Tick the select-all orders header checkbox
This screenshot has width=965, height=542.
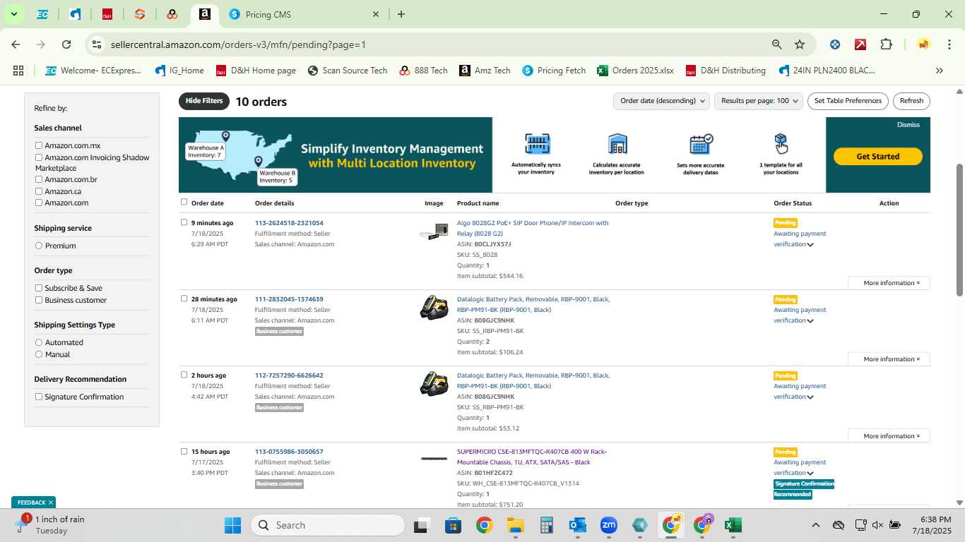click(x=184, y=202)
